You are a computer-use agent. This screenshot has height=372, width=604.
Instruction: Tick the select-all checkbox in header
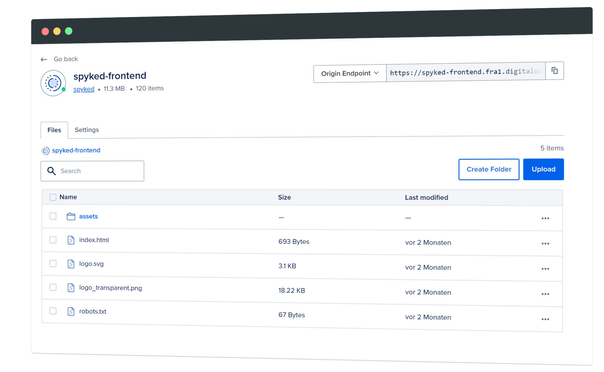coord(53,197)
